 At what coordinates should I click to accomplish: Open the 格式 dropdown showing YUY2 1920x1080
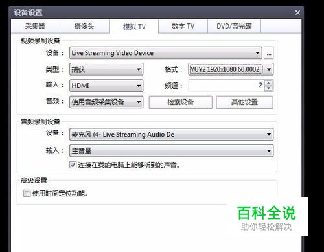pos(231,69)
